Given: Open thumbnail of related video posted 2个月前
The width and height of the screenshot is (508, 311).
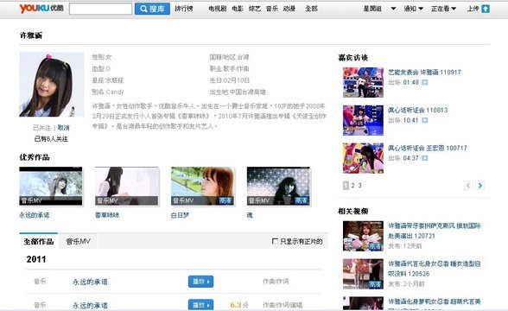Looking at the screenshot, I should pos(363,274).
